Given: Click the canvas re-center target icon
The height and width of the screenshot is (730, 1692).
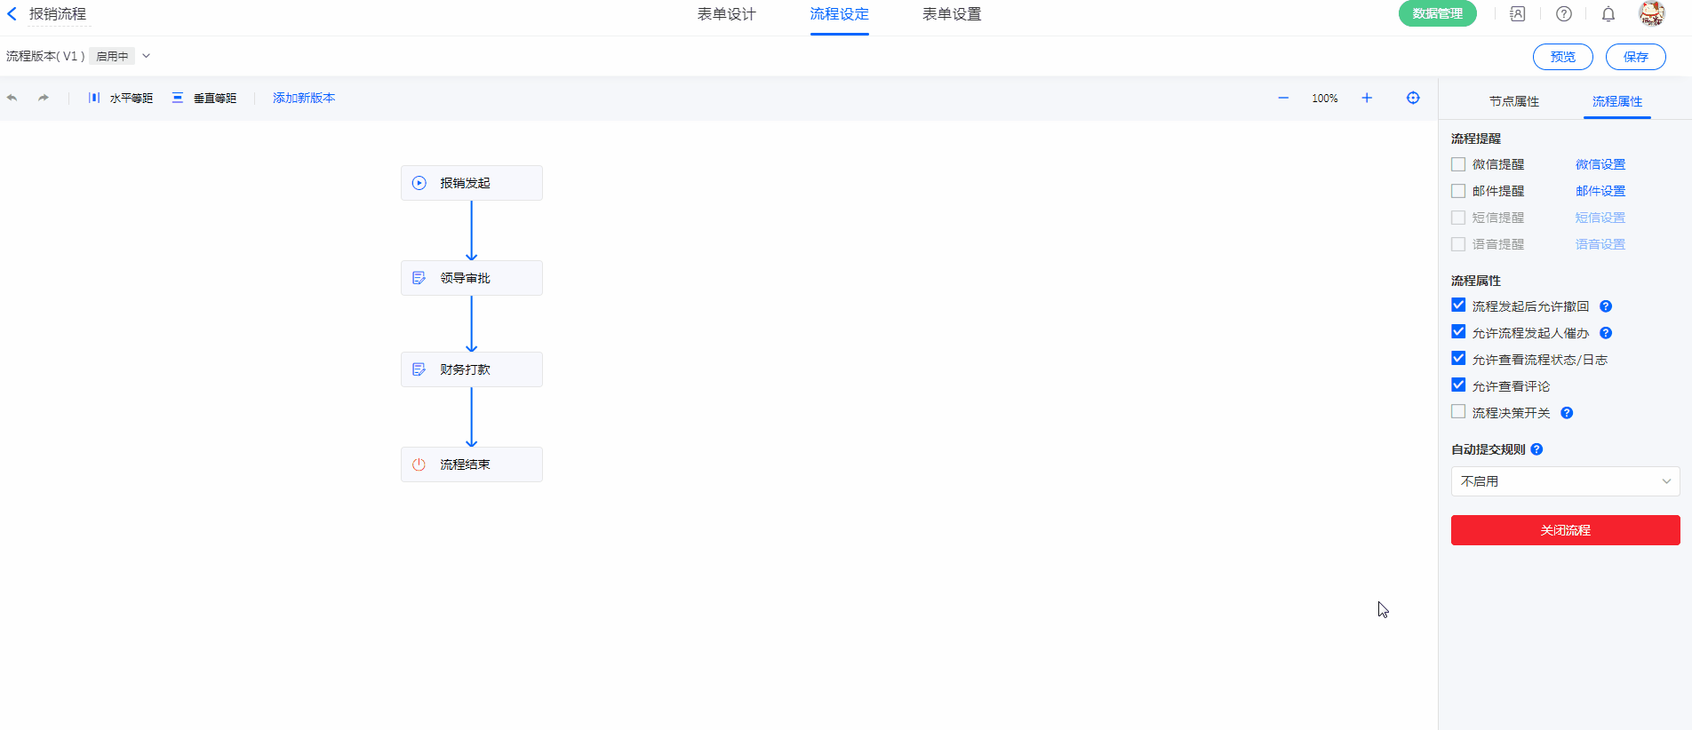Looking at the screenshot, I should [1413, 99].
